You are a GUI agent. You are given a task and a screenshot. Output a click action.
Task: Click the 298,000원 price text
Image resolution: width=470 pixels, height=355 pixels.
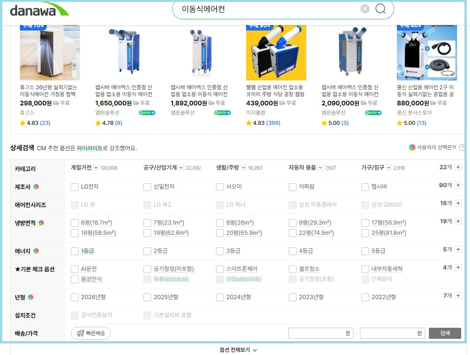[x=36, y=103]
